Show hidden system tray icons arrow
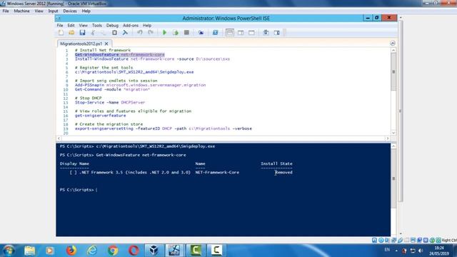The height and width of the screenshot is (257, 457). pyautogui.click(x=396, y=251)
